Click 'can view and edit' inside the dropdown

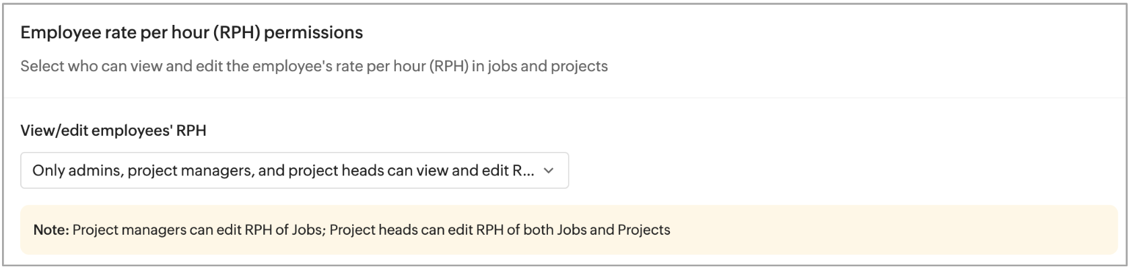tap(446, 171)
